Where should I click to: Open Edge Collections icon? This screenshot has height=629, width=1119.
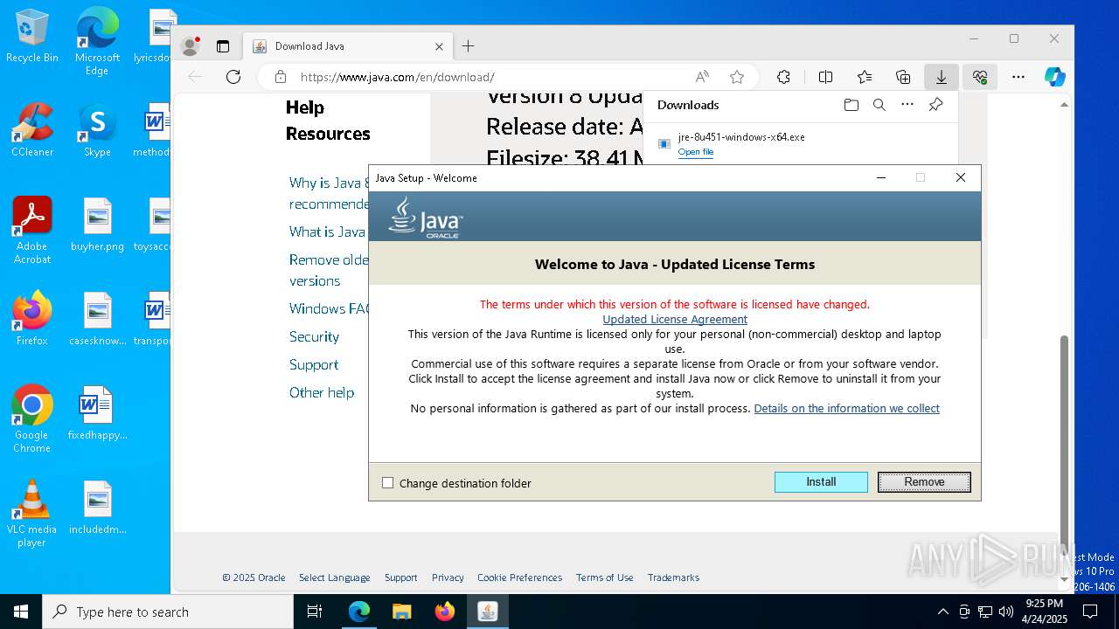click(x=903, y=77)
